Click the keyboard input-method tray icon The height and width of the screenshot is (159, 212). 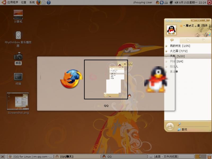(x=166, y=2)
